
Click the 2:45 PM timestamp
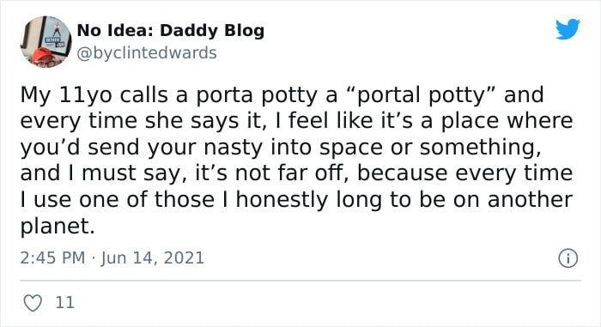pos(52,257)
